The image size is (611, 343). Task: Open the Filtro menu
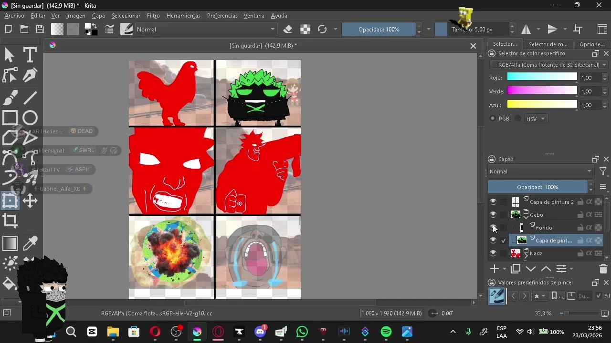pos(153,16)
